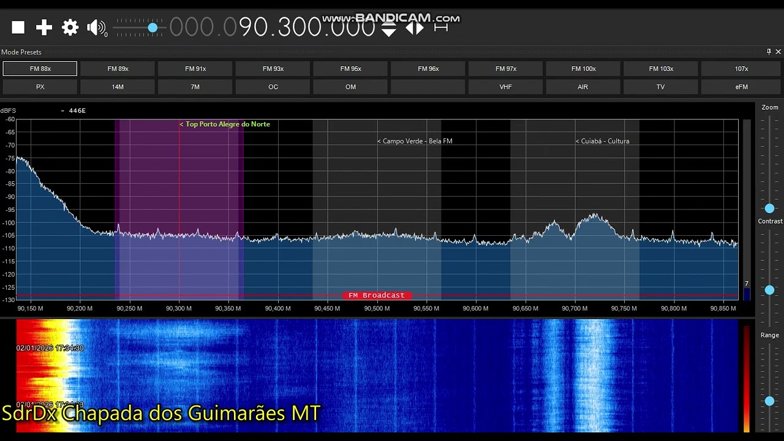The width and height of the screenshot is (784, 441).
Task: Pick the FM 96x preset
Action: pos(428,69)
